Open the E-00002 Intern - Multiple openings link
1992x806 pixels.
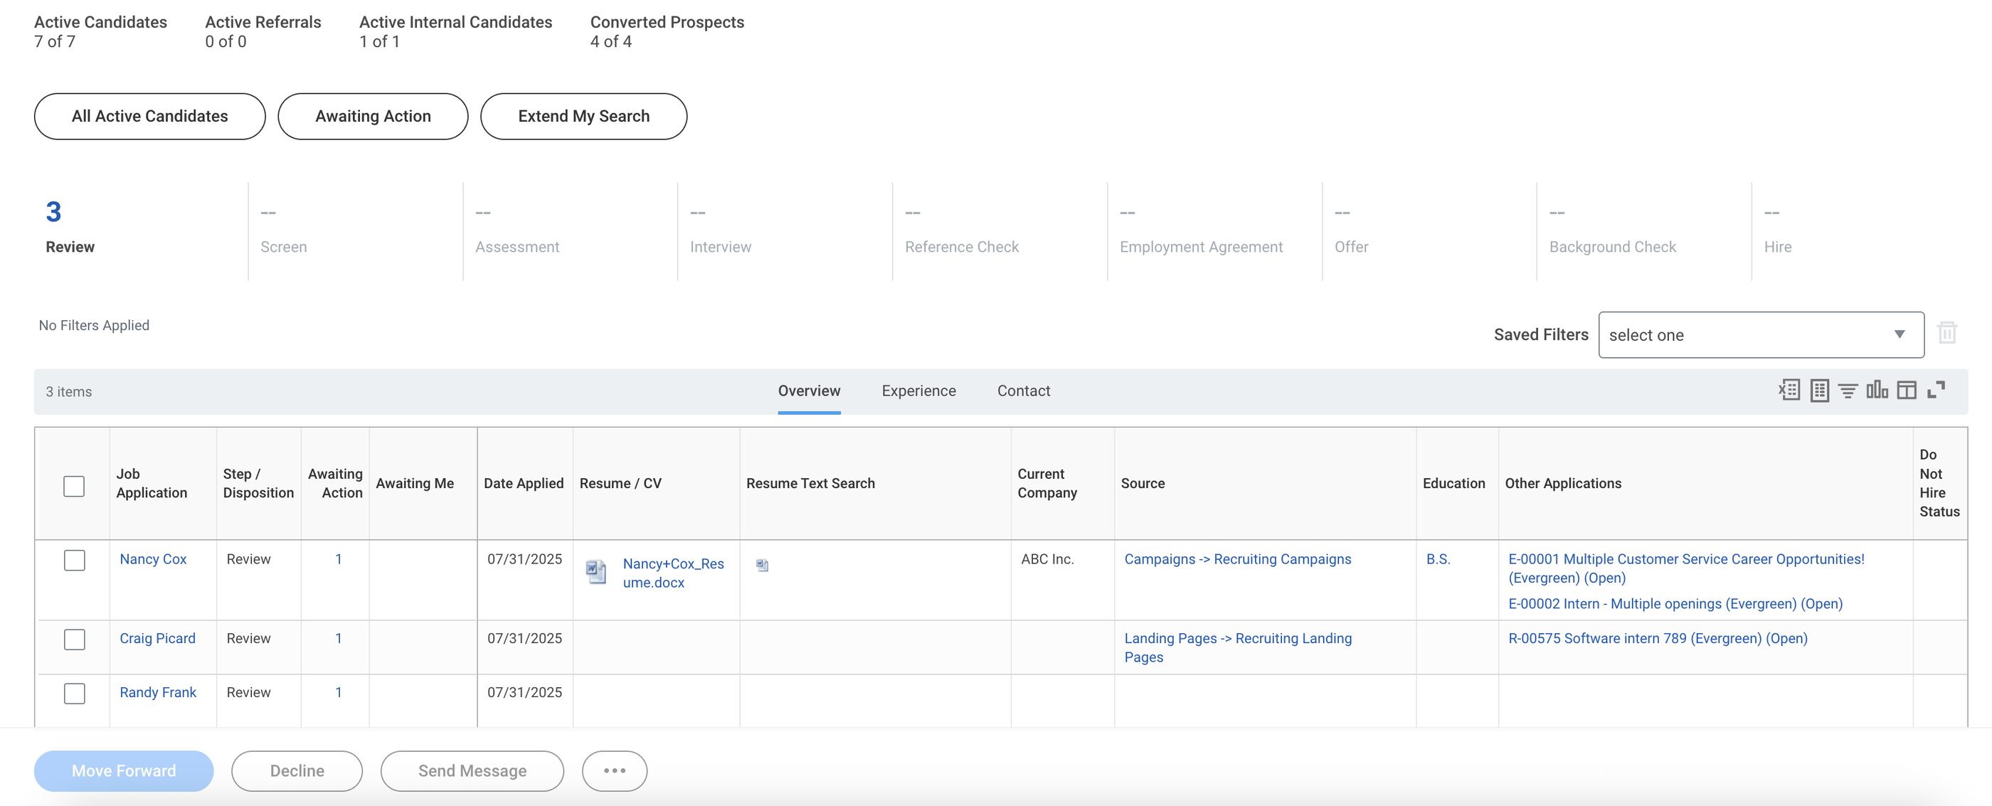pyautogui.click(x=1675, y=603)
